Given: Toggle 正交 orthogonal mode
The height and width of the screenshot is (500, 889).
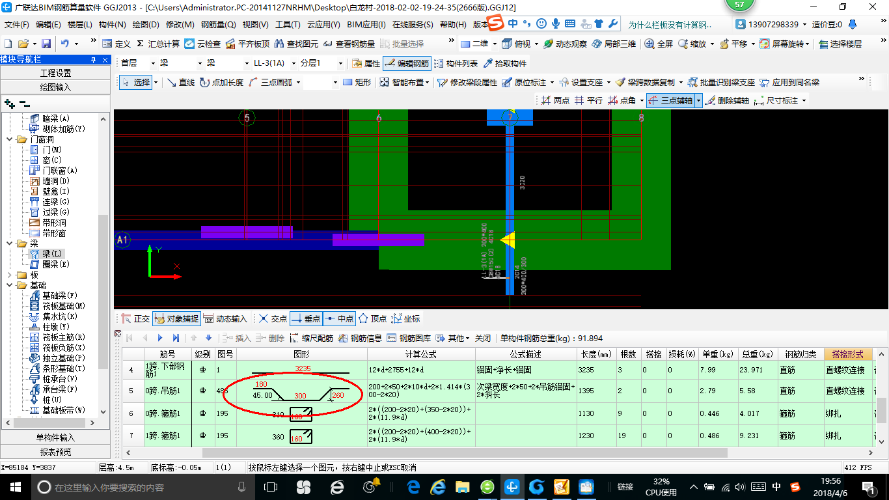Looking at the screenshot, I should pyautogui.click(x=135, y=319).
